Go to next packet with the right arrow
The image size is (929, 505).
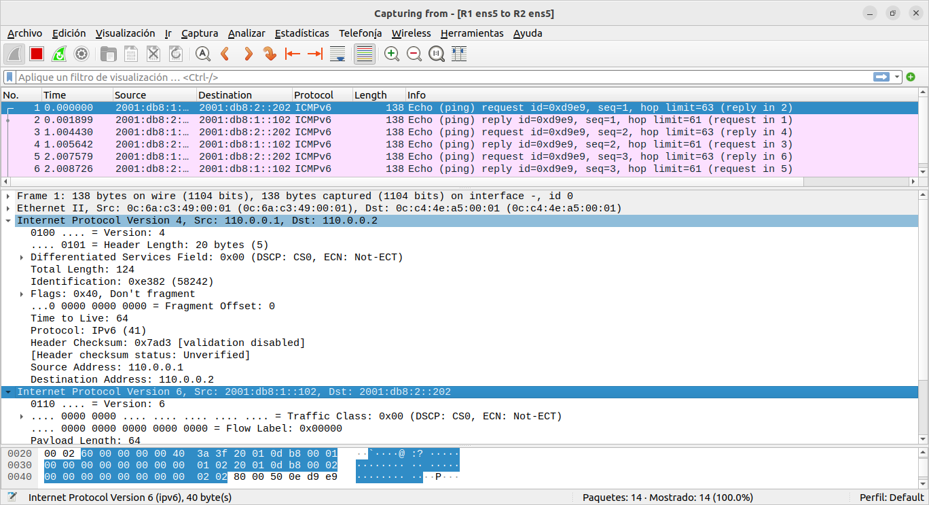pyautogui.click(x=248, y=54)
